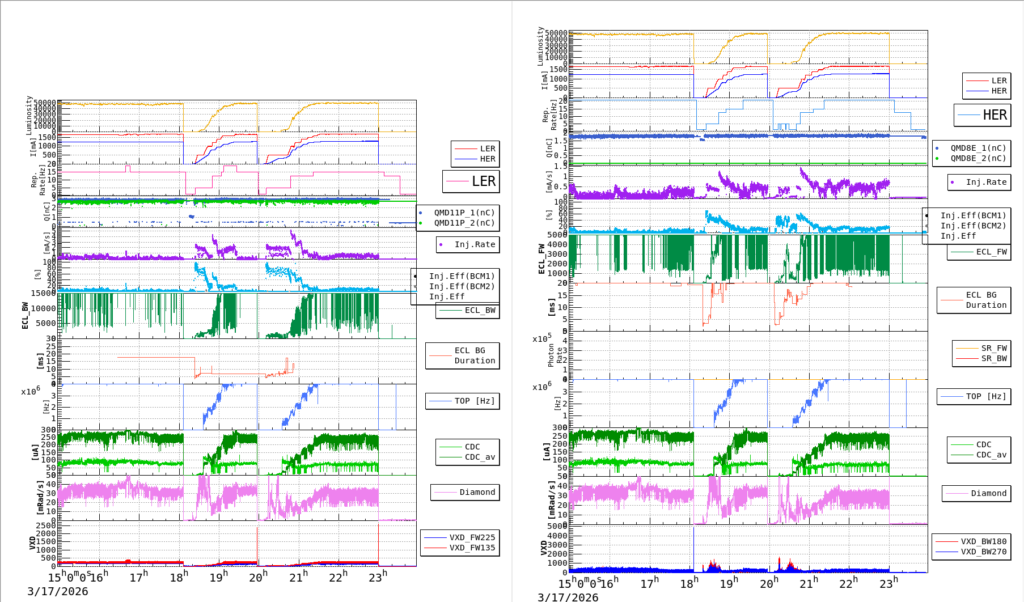
Task: Click the VXD_FW135 legend entry
Action: coord(472,548)
